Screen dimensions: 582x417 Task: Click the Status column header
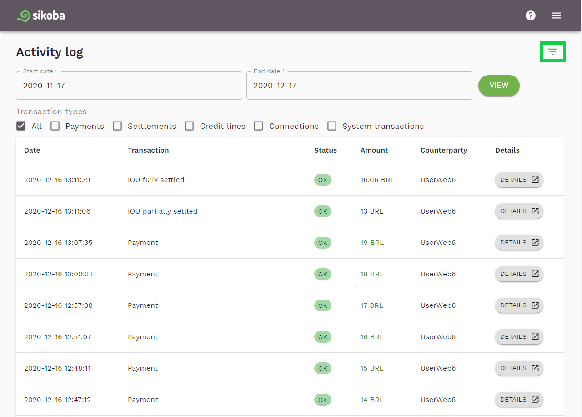point(326,150)
